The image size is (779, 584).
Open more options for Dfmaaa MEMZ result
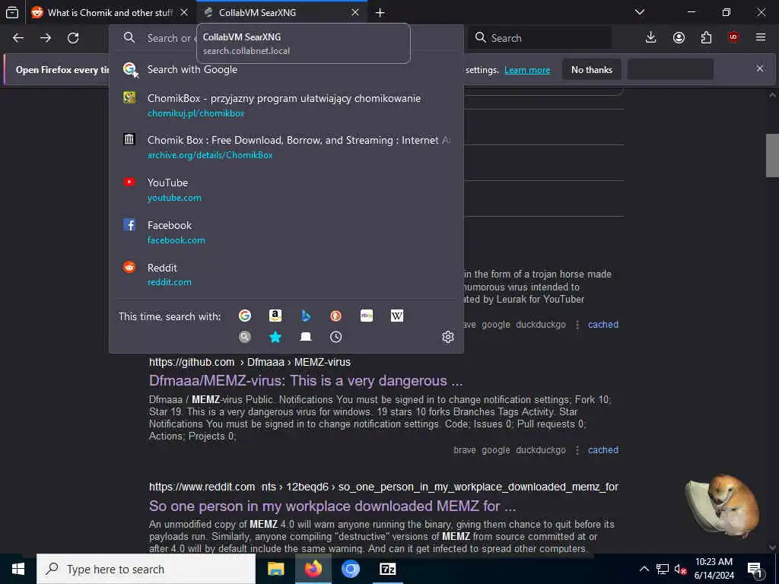point(577,450)
